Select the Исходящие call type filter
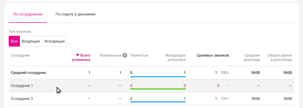 (55, 41)
